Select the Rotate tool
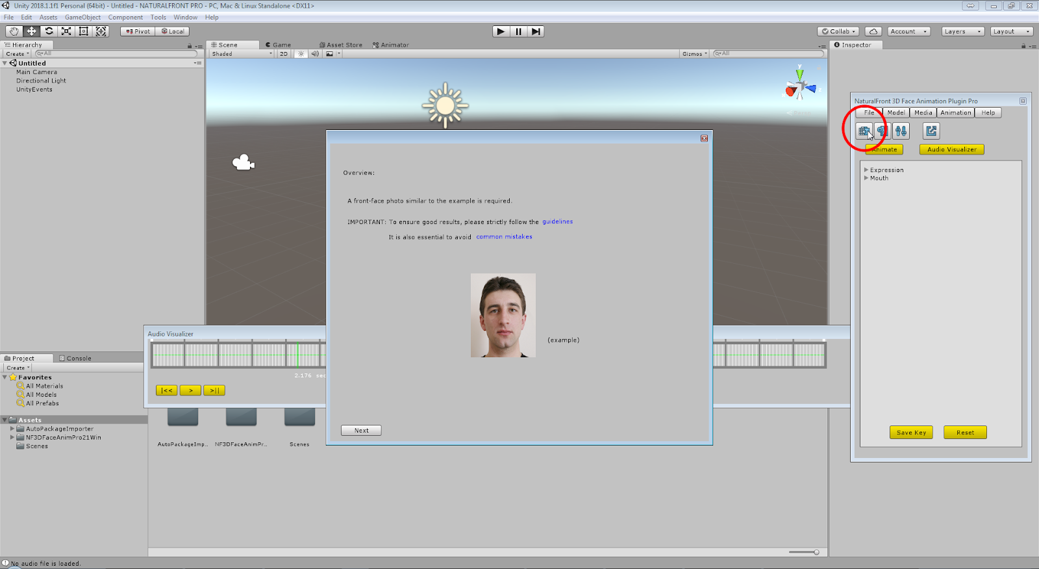 tap(49, 31)
